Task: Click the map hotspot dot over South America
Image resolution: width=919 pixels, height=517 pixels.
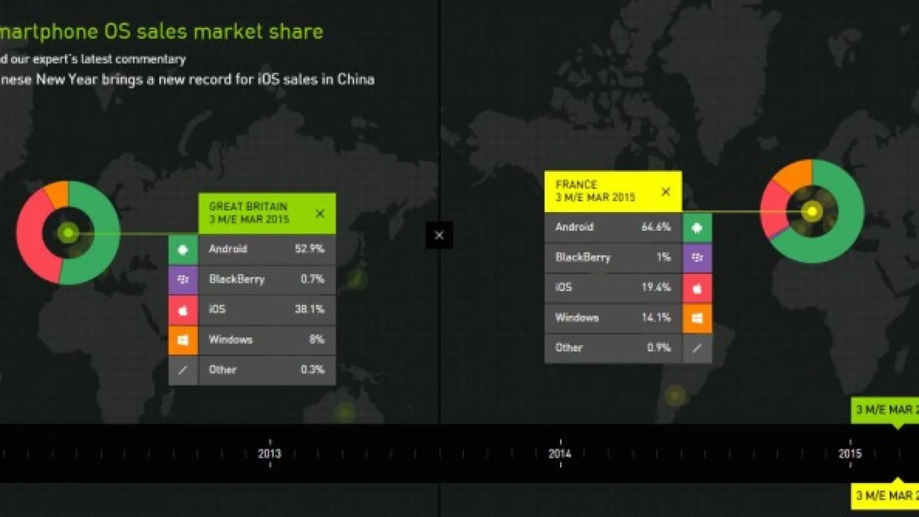Action: (675, 395)
